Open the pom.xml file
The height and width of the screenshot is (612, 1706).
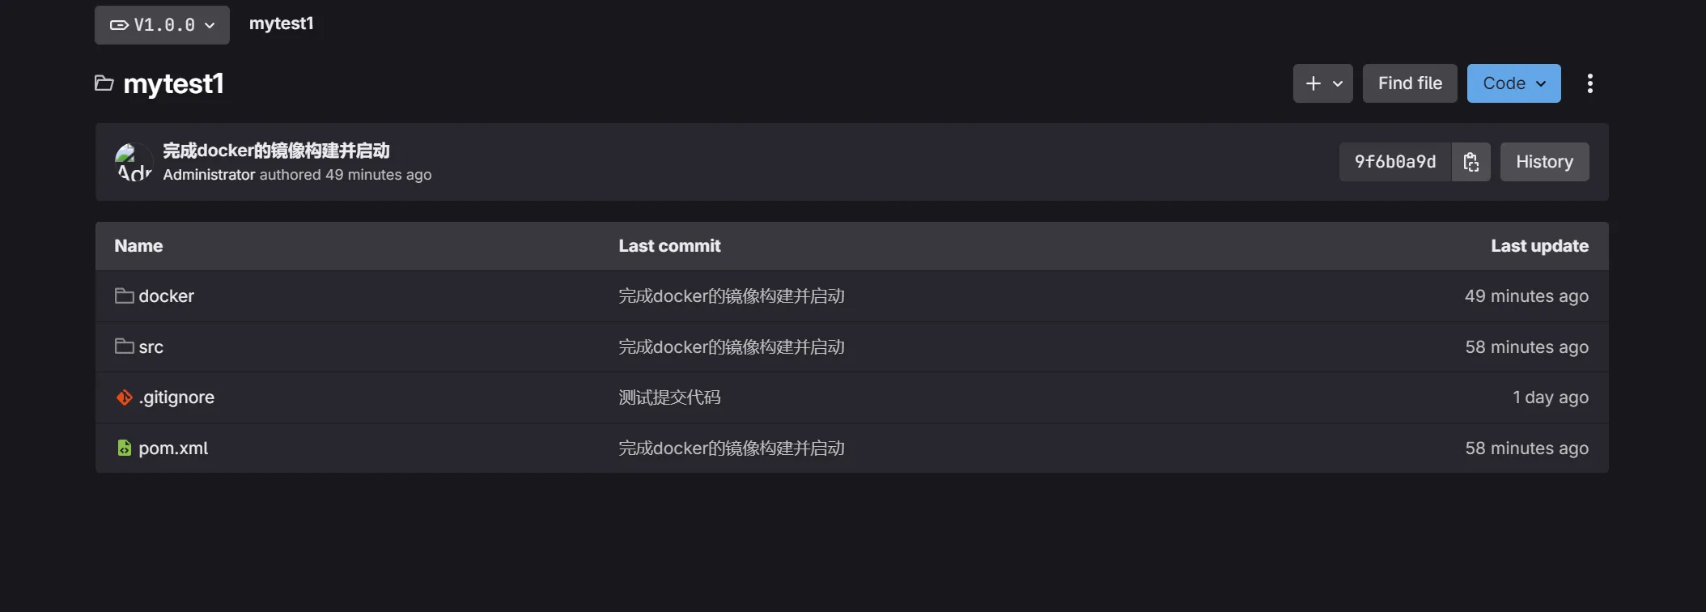[173, 448]
